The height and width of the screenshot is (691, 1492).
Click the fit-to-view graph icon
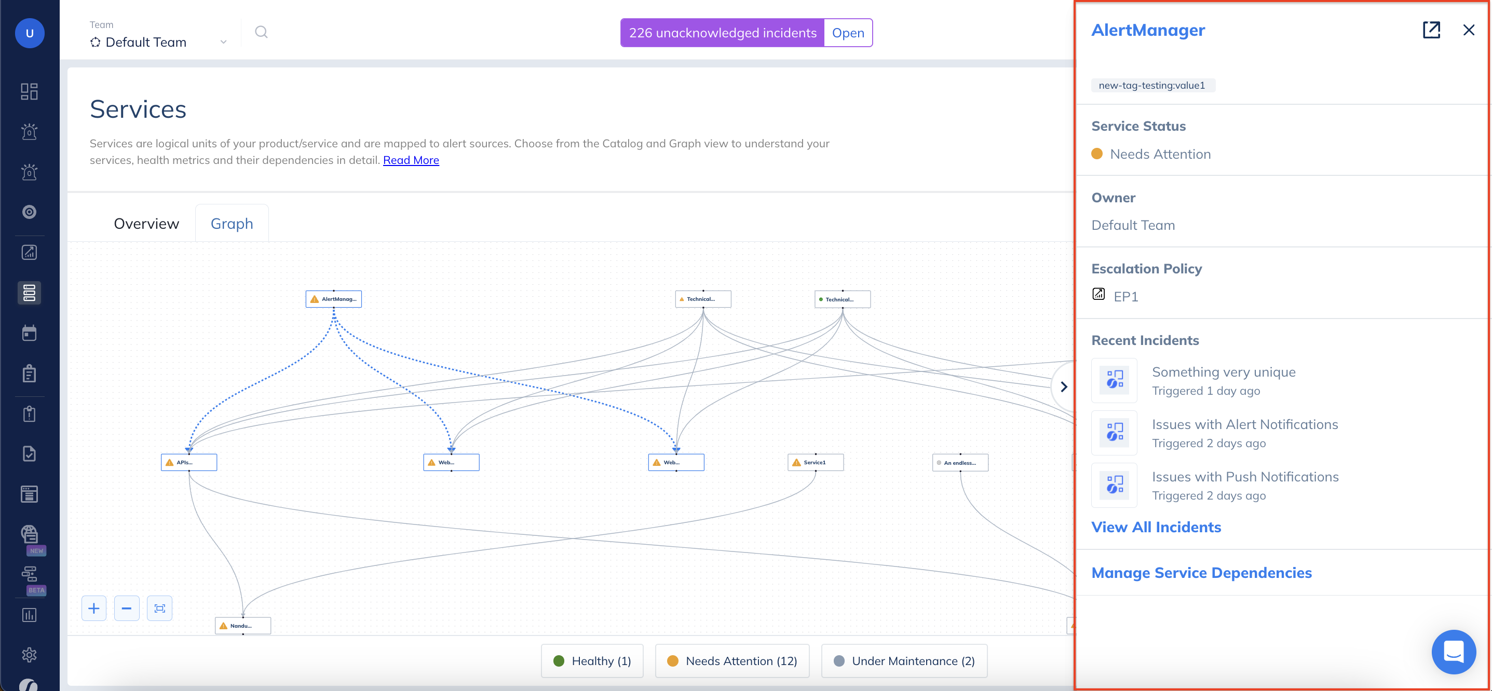[x=159, y=608]
